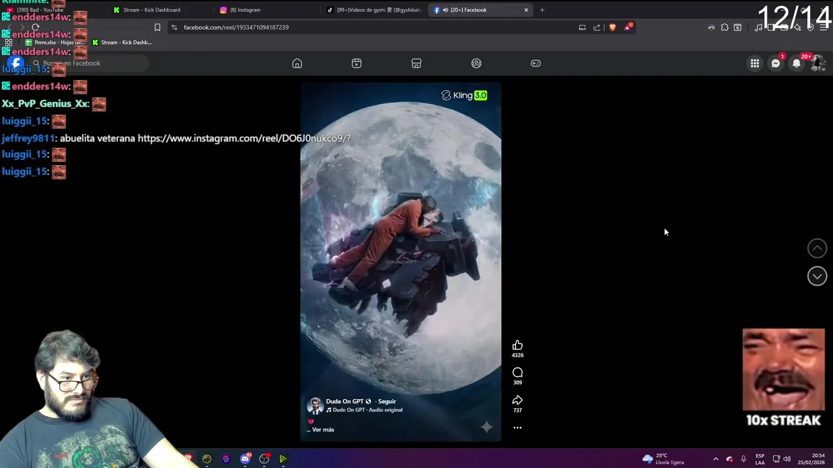This screenshot has width=833, height=468.
Task: Open Dude On GPT · Audio original
Action: [367, 410]
